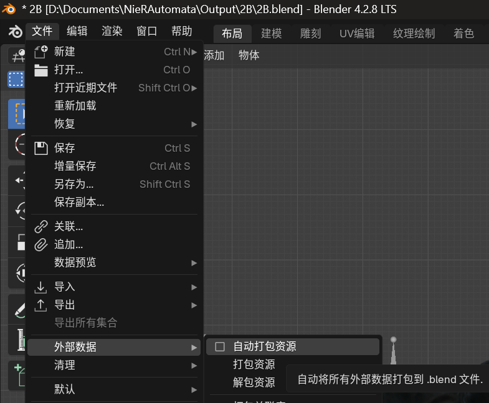Open the 编辑 menu
Viewport: 489px width, 403px height.
77,32
